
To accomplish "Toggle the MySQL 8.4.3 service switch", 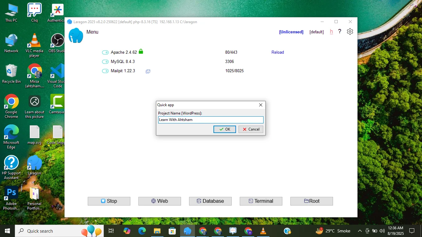I will tap(105, 62).
